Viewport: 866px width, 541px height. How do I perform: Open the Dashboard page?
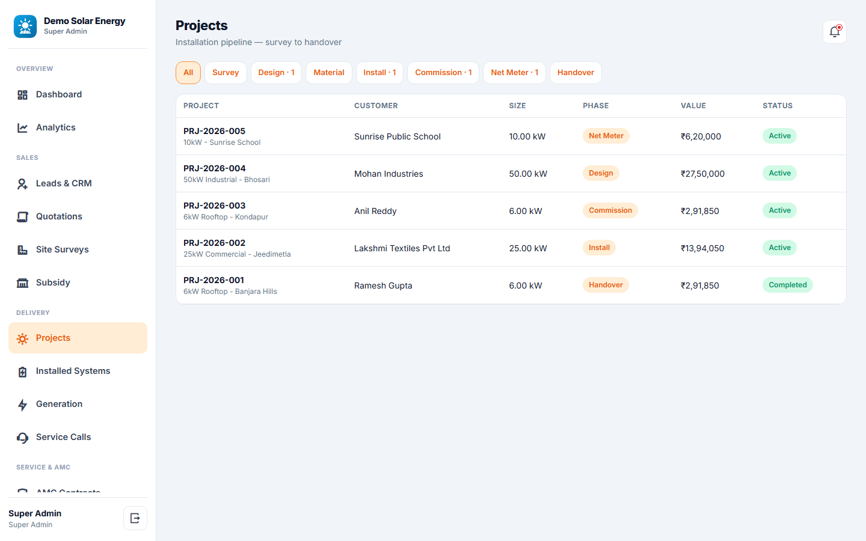pyautogui.click(x=78, y=95)
